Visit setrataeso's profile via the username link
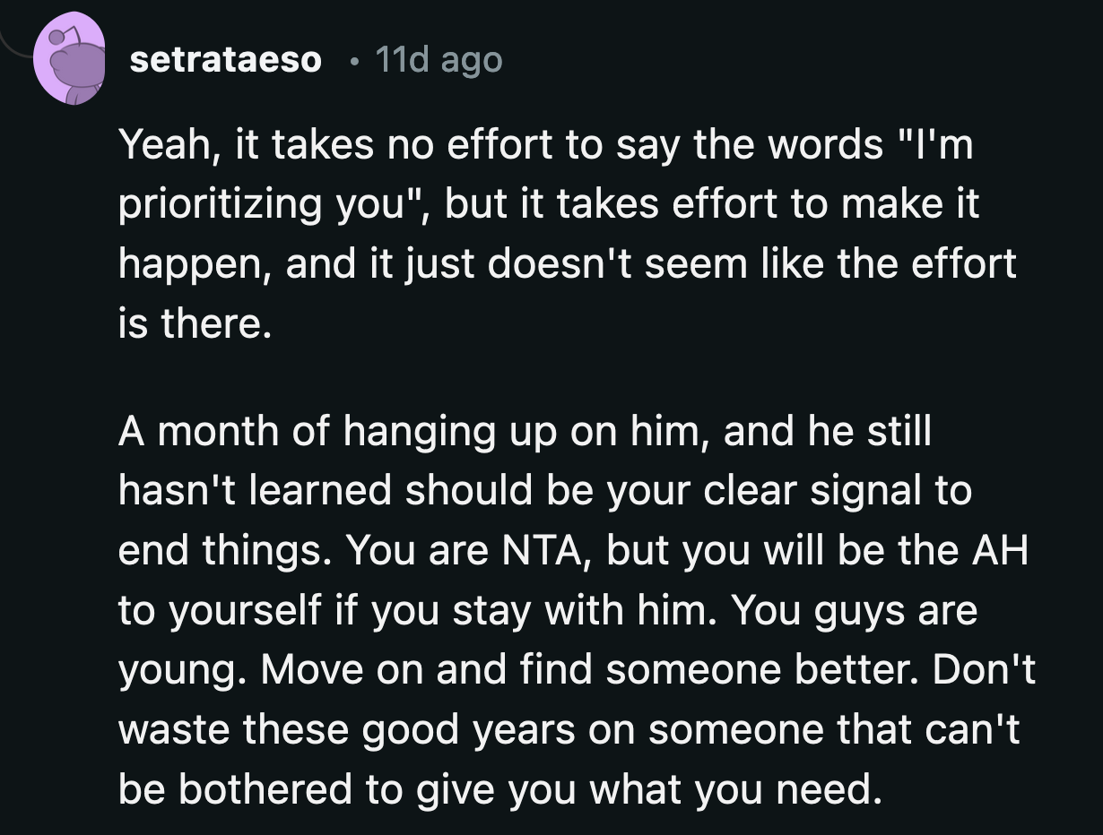This screenshot has height=835, width=1103. 229,59
